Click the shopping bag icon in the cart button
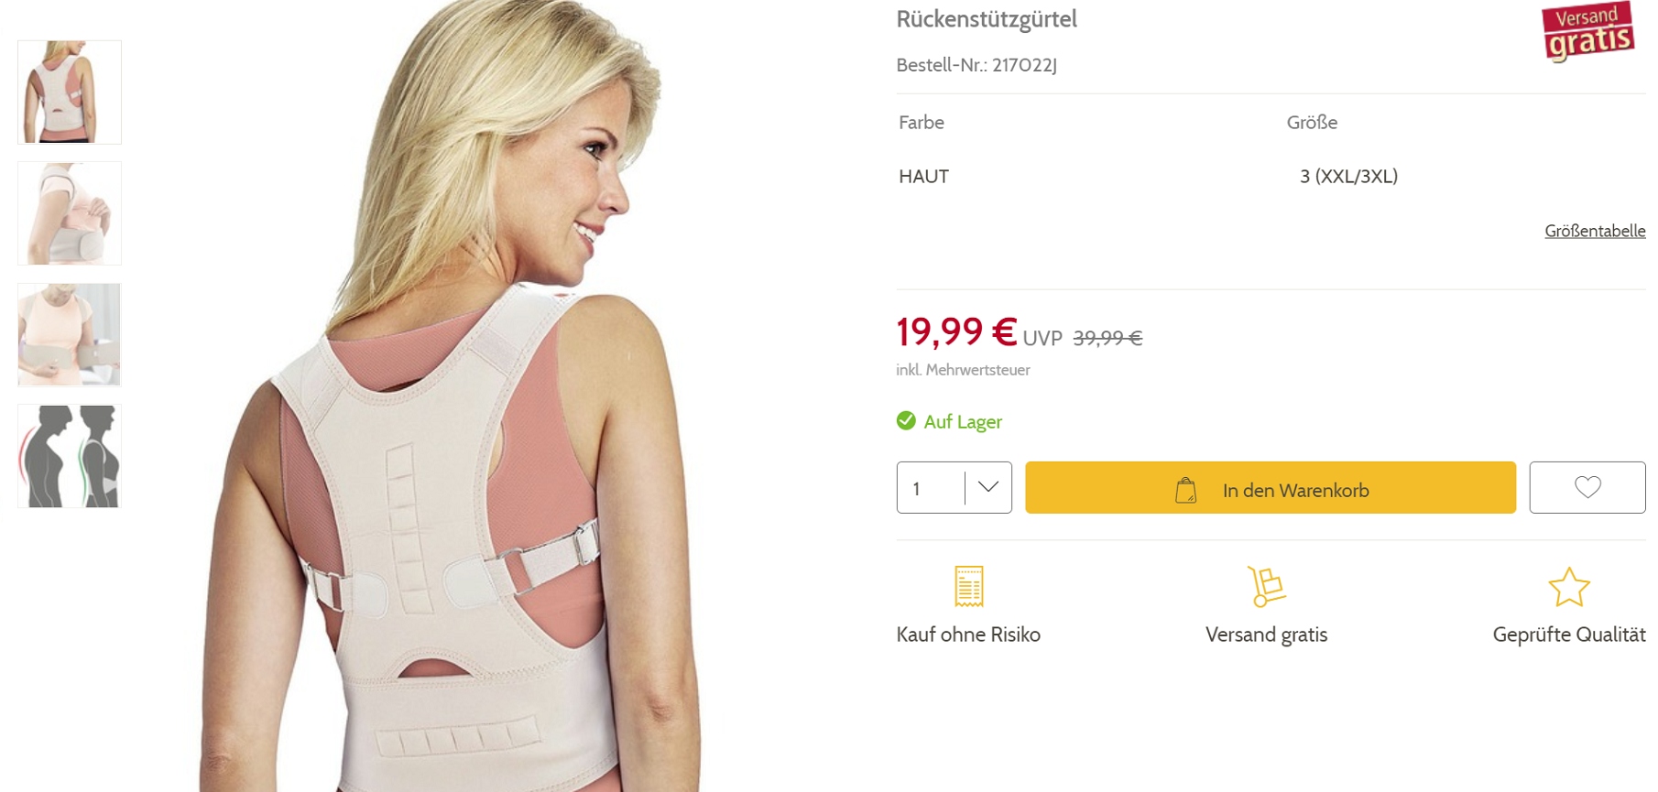The height and width of the screenshot is (792, 1658). pos(1185,490)
